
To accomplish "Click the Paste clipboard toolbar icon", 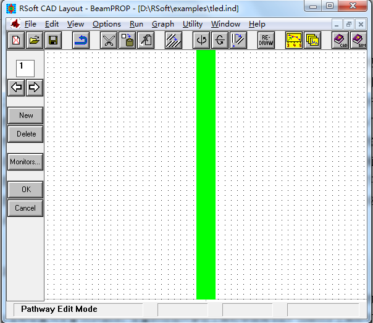I will pos(127,40).
